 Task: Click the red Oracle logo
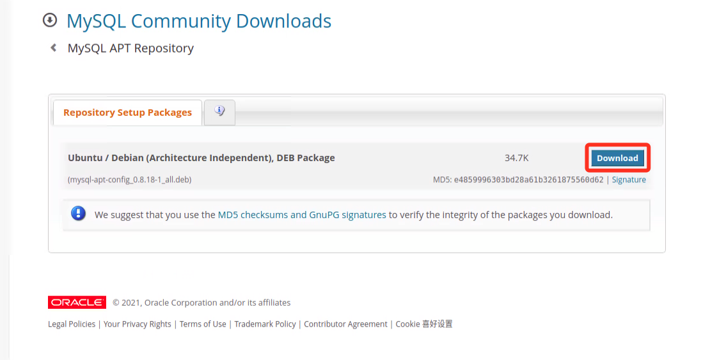(77, 302)
